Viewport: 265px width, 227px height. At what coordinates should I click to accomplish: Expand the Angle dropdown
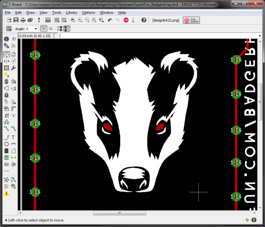pos(36,29)
